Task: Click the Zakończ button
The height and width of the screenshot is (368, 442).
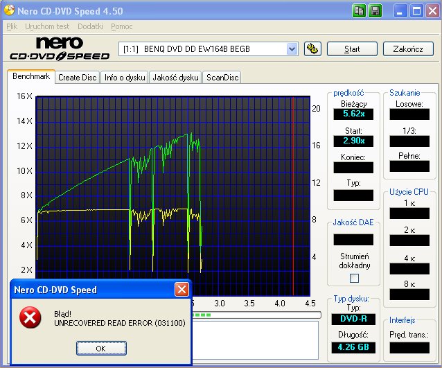Action: coord(408,49)
